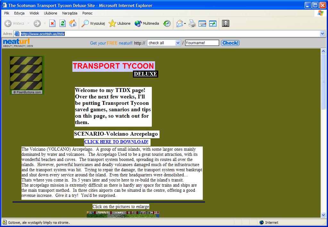328x227 pixels.
Task: Open the Multimedia toolbar button
Action: tap(147, 23)
